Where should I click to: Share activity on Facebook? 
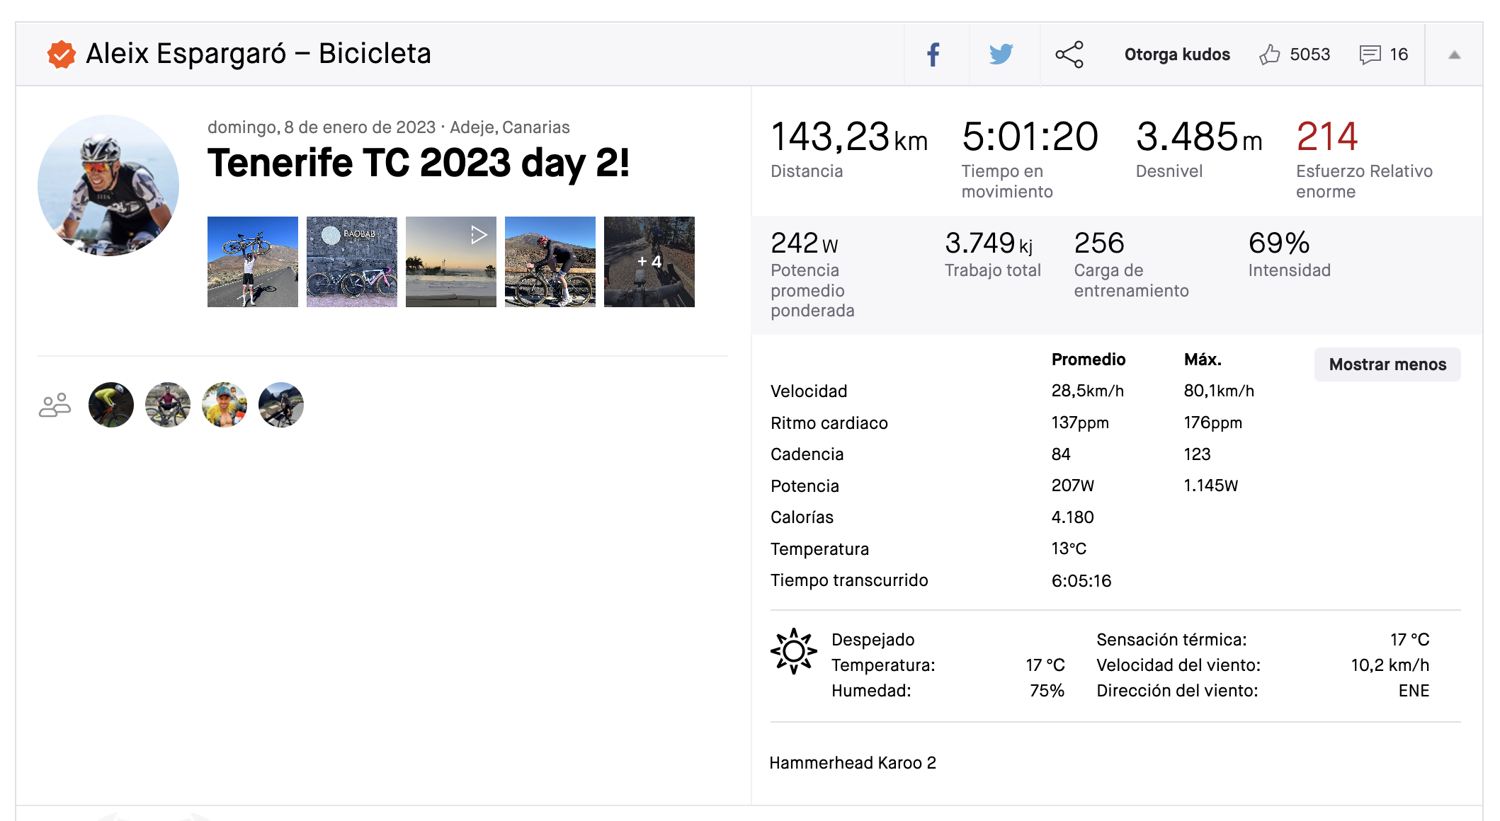[x=934, y=54]
